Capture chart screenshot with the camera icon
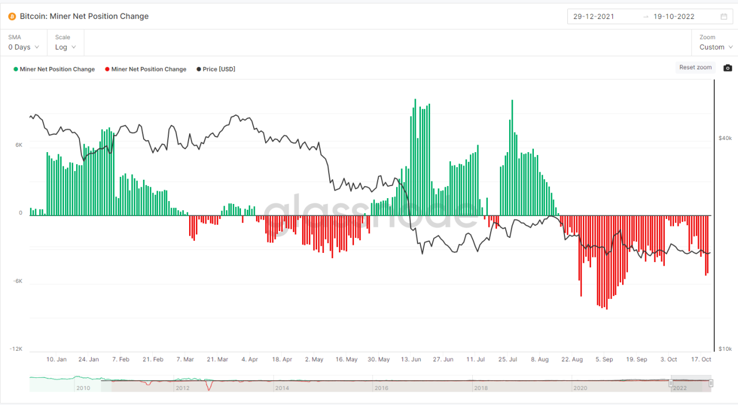 pos(727,67)
